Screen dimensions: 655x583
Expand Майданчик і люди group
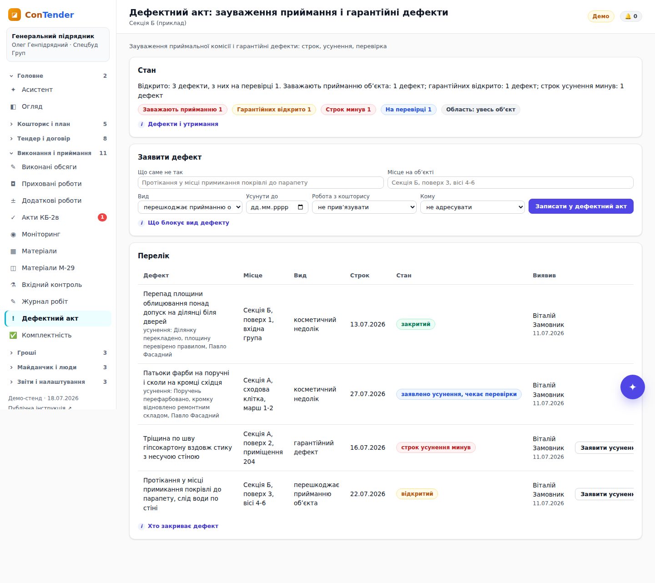58,367
